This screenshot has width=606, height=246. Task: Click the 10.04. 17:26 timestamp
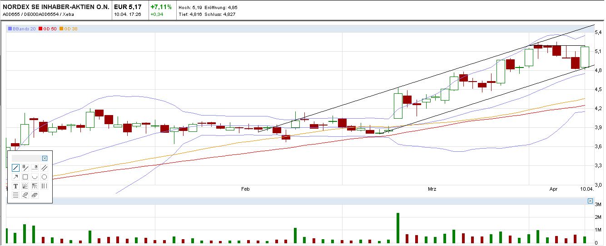tap(127, 14)
